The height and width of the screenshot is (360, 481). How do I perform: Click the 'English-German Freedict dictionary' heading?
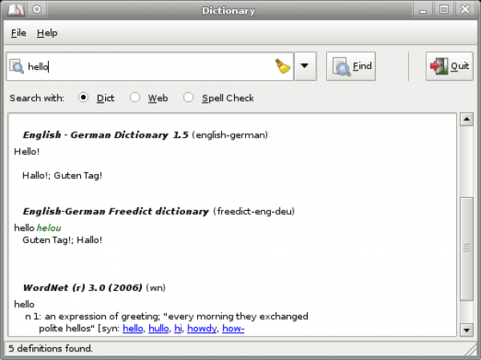tap(115, 211)
